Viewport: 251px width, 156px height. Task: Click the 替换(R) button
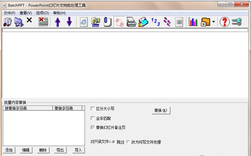point(161,110)
